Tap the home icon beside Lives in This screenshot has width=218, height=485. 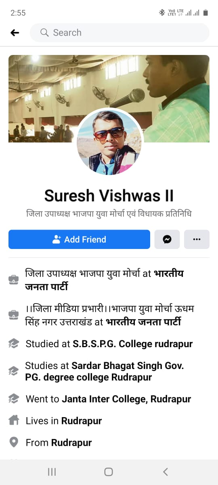(14, 421)
